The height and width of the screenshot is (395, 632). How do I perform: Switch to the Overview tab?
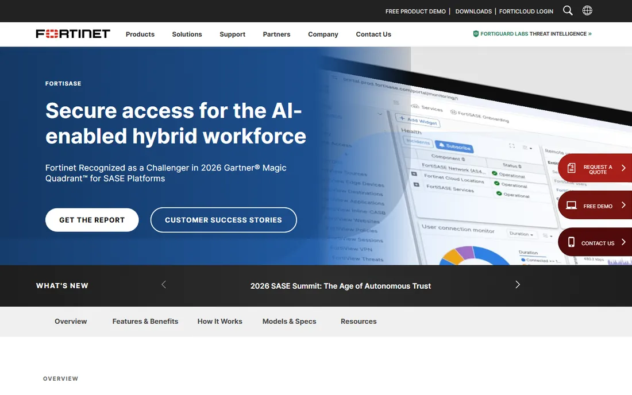[x=71, y=322]
